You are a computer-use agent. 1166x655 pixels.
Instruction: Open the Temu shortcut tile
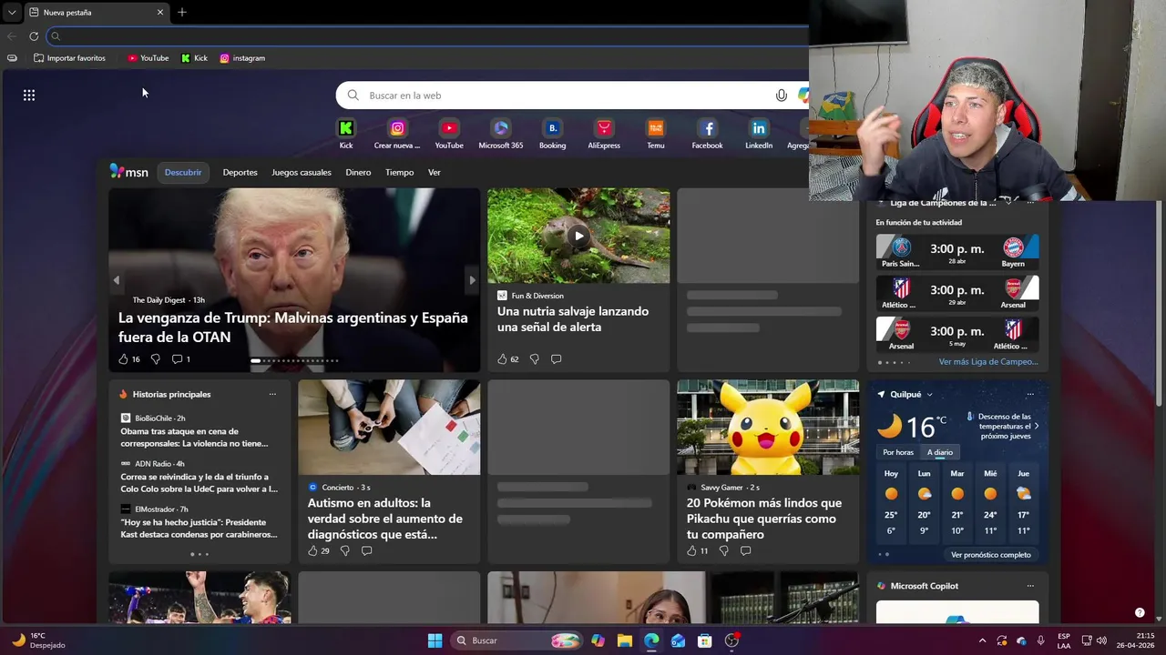pos(656,134)
